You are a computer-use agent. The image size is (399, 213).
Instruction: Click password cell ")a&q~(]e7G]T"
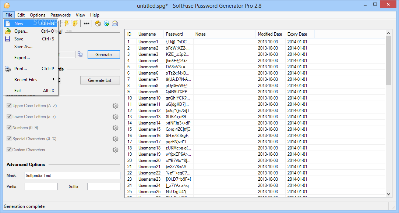click(x=178, y=111)
